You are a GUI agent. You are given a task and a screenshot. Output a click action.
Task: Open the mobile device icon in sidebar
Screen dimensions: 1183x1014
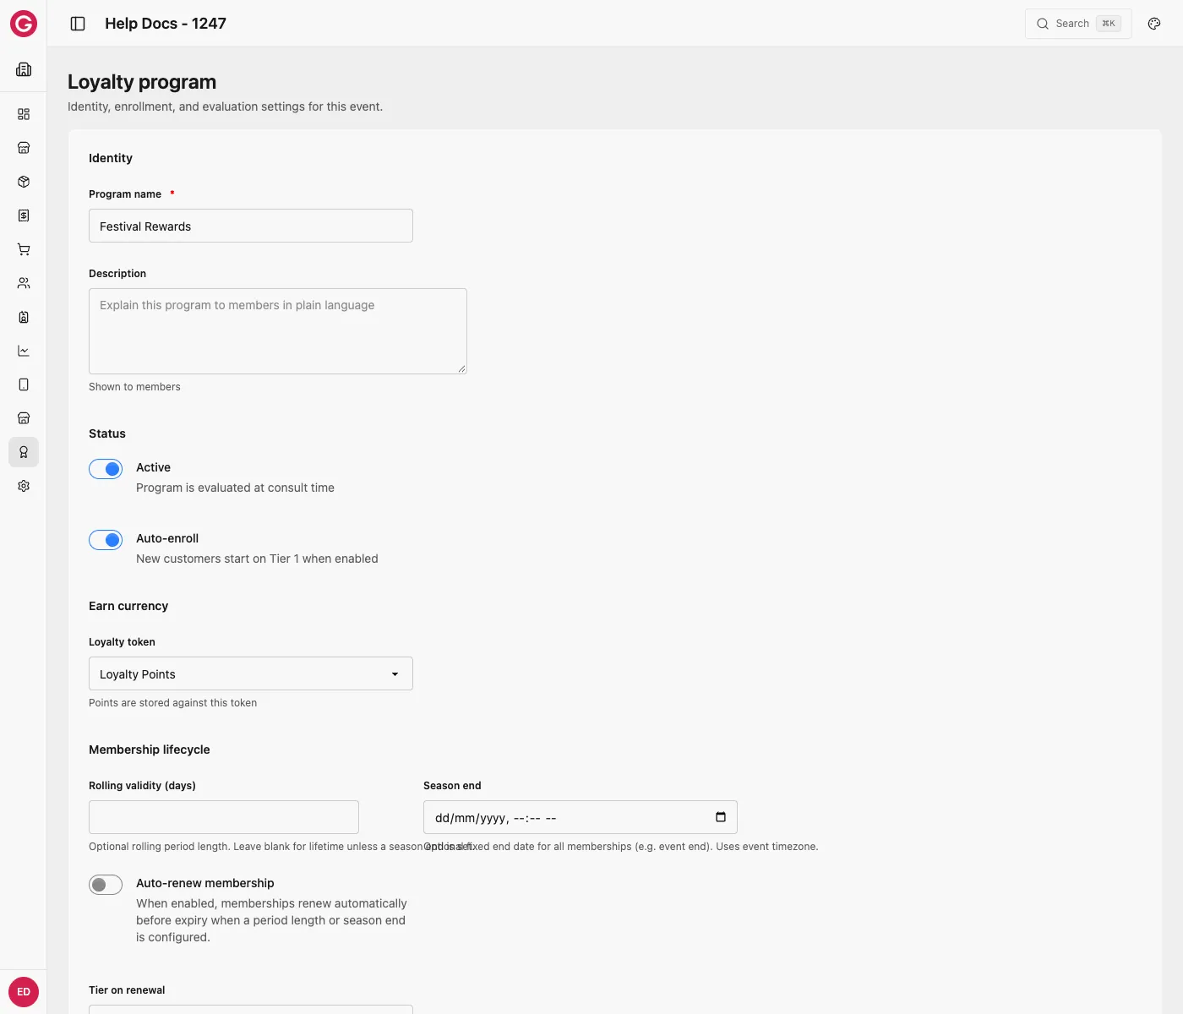click(x=24, y=384)
